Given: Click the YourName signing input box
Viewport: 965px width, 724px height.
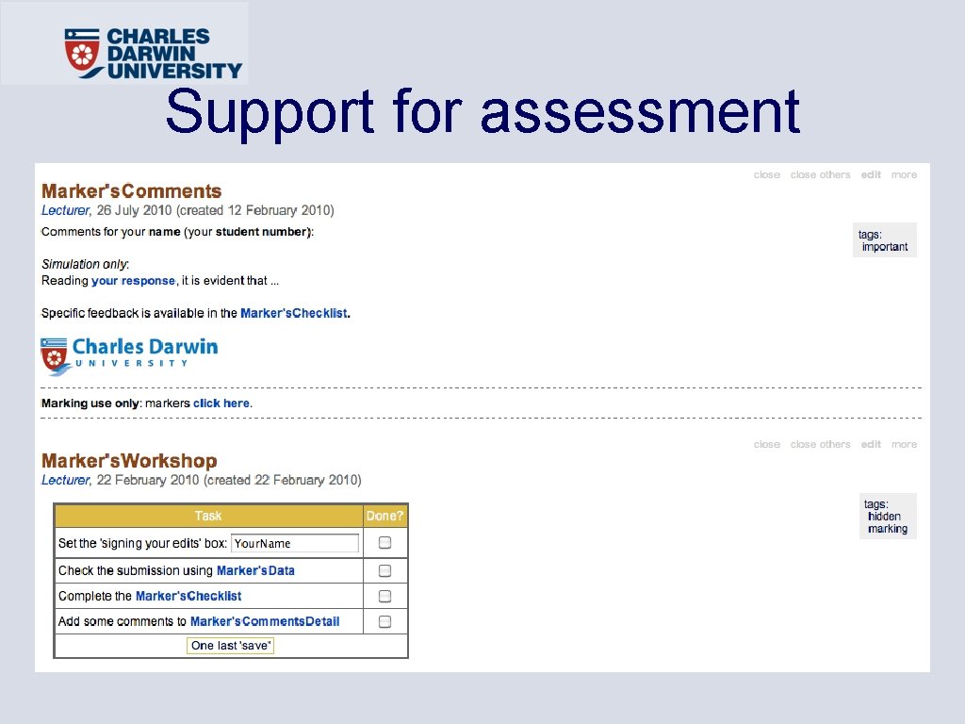Looking at the screenshot, I should pos(295,543).
